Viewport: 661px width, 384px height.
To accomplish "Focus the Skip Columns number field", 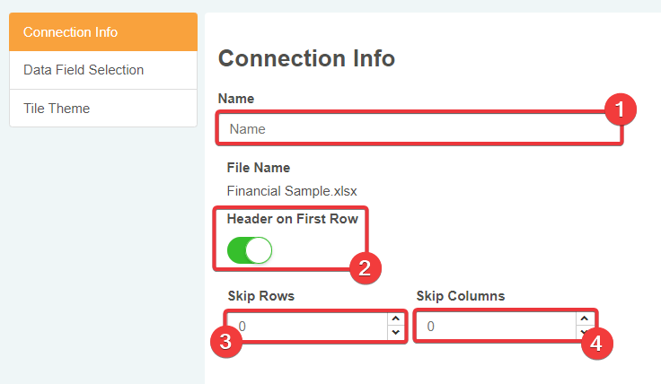I will point(494,327).
